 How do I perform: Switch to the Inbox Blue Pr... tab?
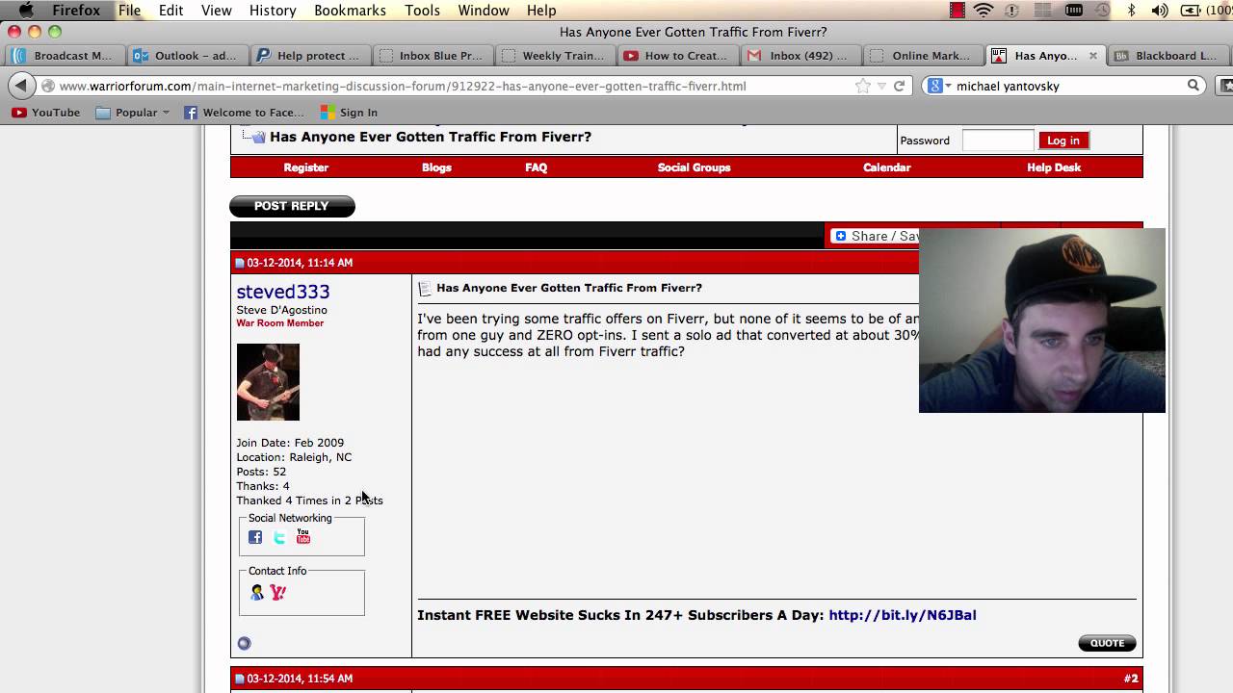tap(433, 56)
